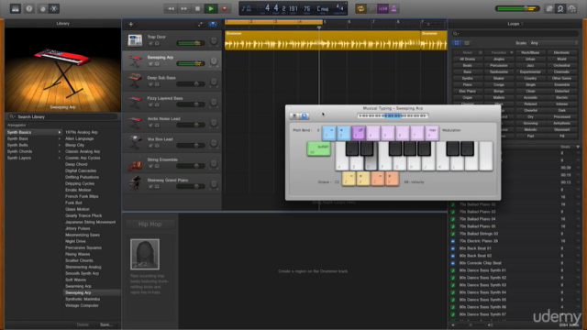Screen dimensions: 587x330
Task: Toggle the Editors scissors button
Action: 54,8
